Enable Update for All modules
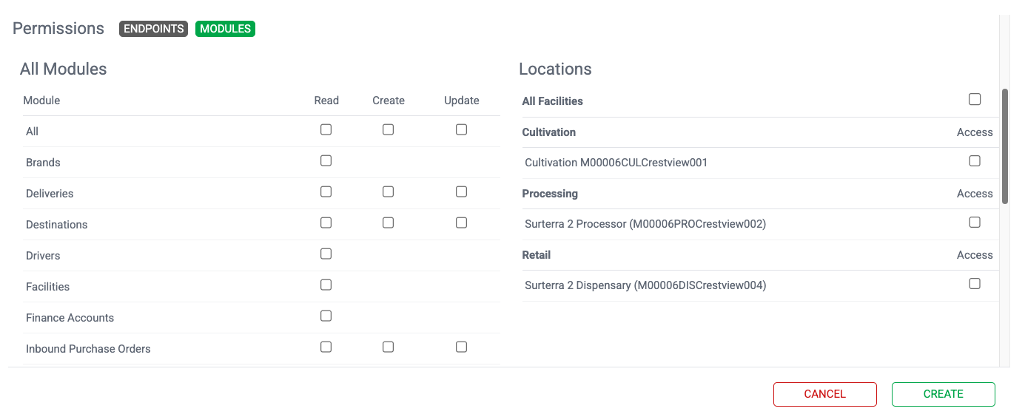Image resolution: width=1025 pixels, height=414 pixels. 461,129
